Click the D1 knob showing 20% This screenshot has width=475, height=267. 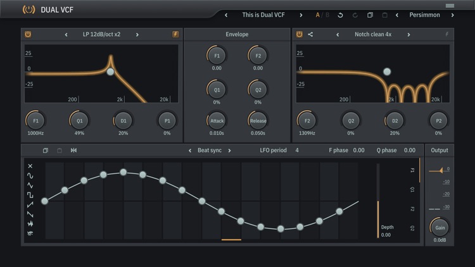(x=123, y=120)
